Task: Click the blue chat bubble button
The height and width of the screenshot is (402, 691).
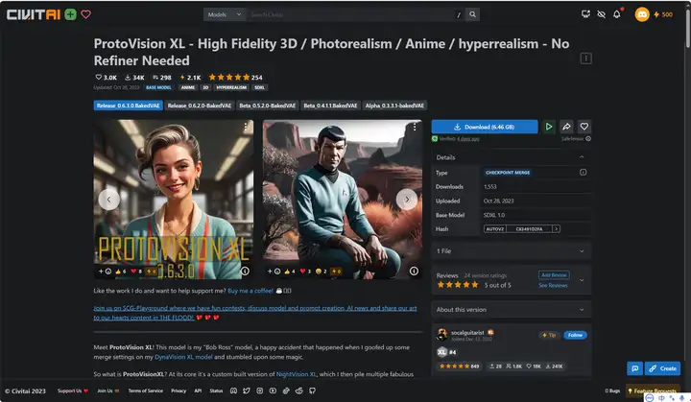Action: [634, 368]
